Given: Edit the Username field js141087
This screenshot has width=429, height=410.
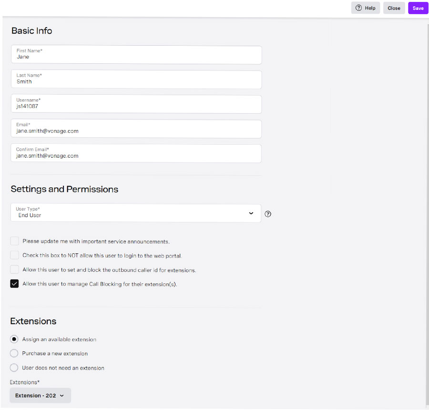Looking at the screenshot, I should [x=136, y=104].
